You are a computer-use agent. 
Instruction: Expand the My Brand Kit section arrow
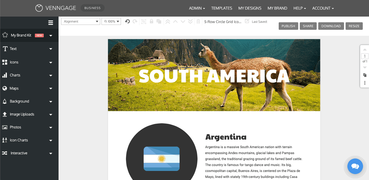(51, 36)
